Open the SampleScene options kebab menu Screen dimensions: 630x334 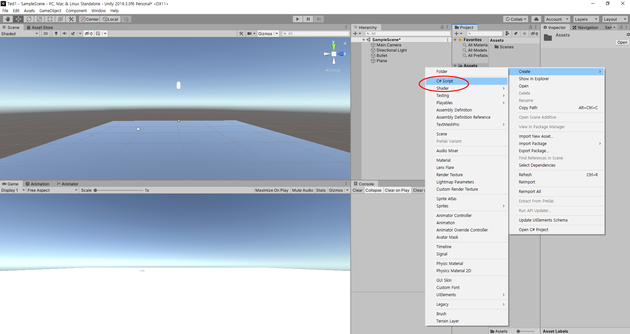(x=448, y=40)
